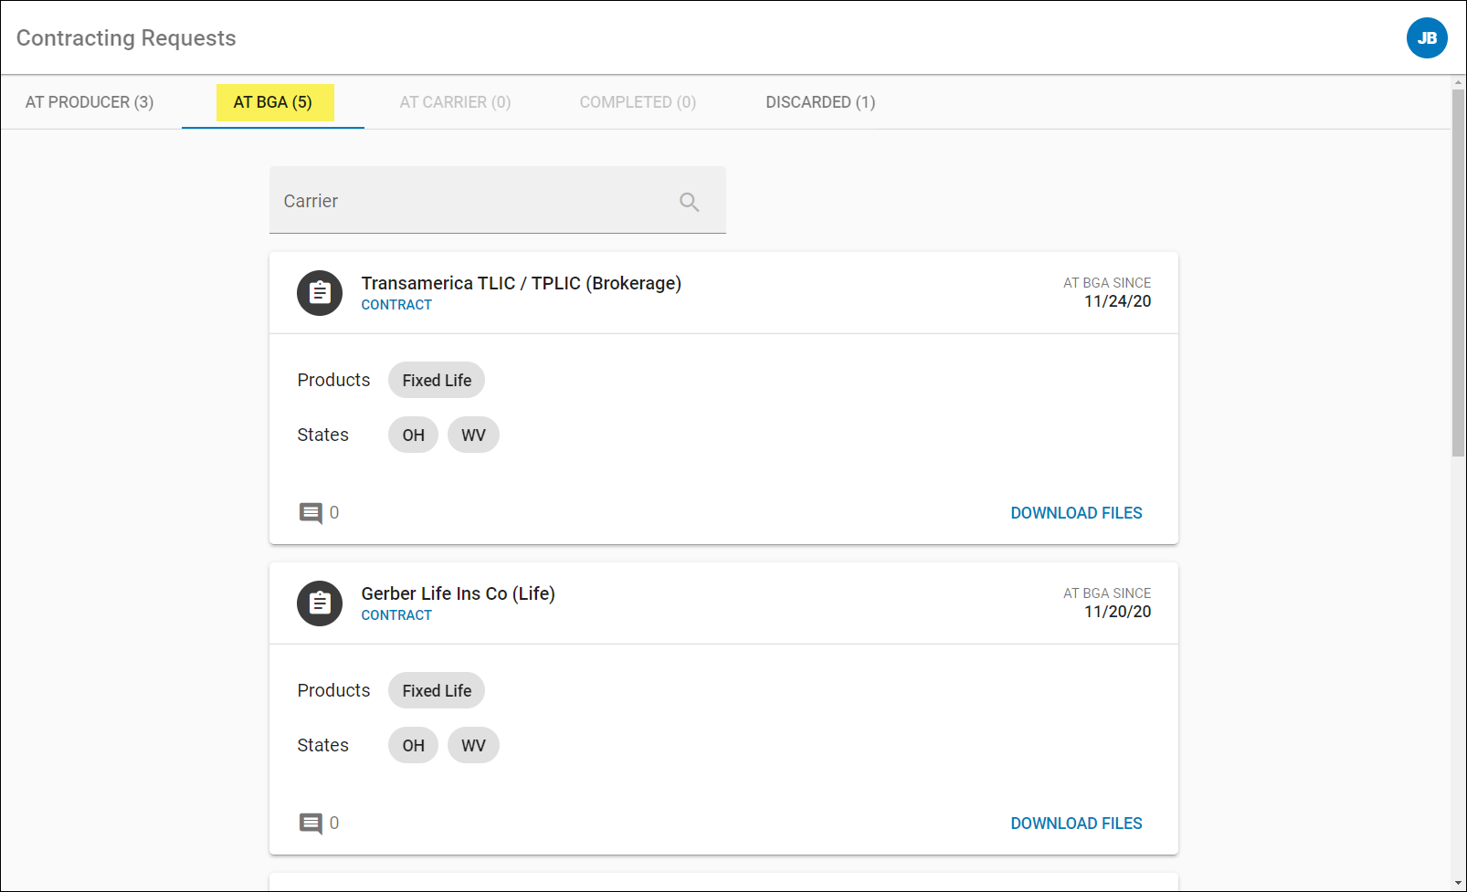Click the 11/24/20 AT BGA SINCE date

[1117, 301]
